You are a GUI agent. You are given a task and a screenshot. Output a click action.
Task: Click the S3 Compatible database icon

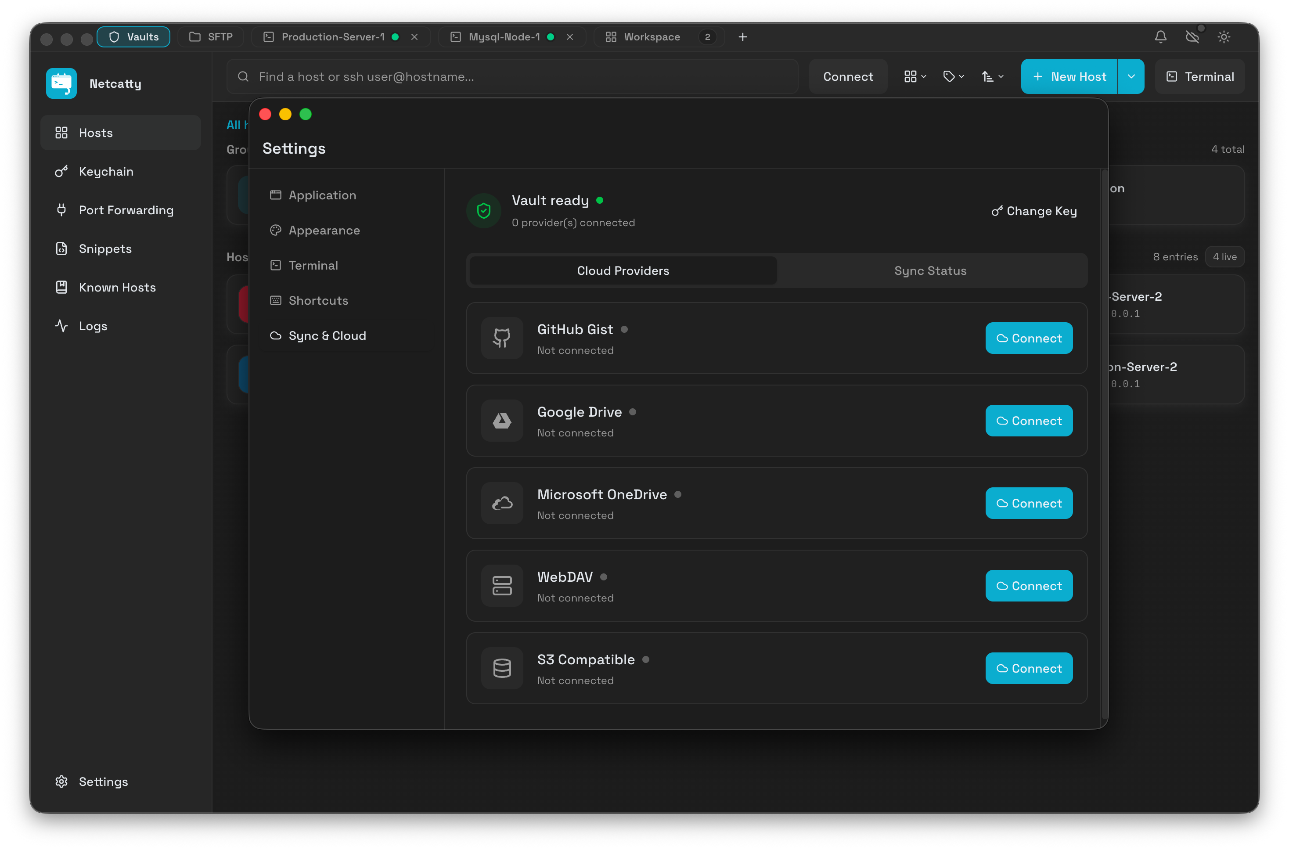pyautogui.click(x=502, y=668)
